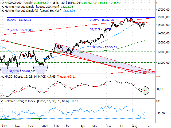The height and width of the screenshot is (128, 171).
Task: Click the Aug date axis label
Action: 135,126
